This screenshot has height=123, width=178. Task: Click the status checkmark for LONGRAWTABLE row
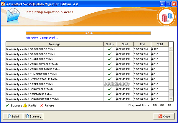coord(110,99)
